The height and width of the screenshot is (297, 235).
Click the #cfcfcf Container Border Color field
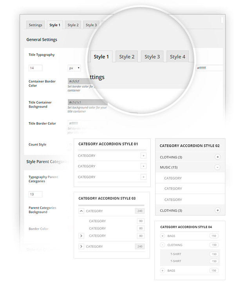87,81
